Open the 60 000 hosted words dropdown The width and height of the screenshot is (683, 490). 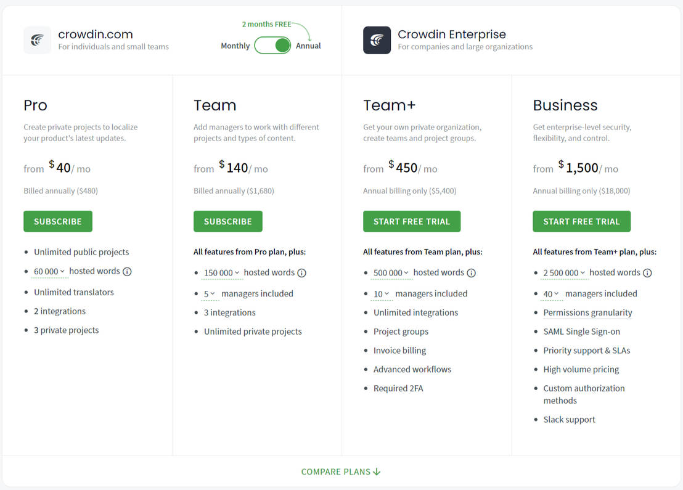coord(49,271)
